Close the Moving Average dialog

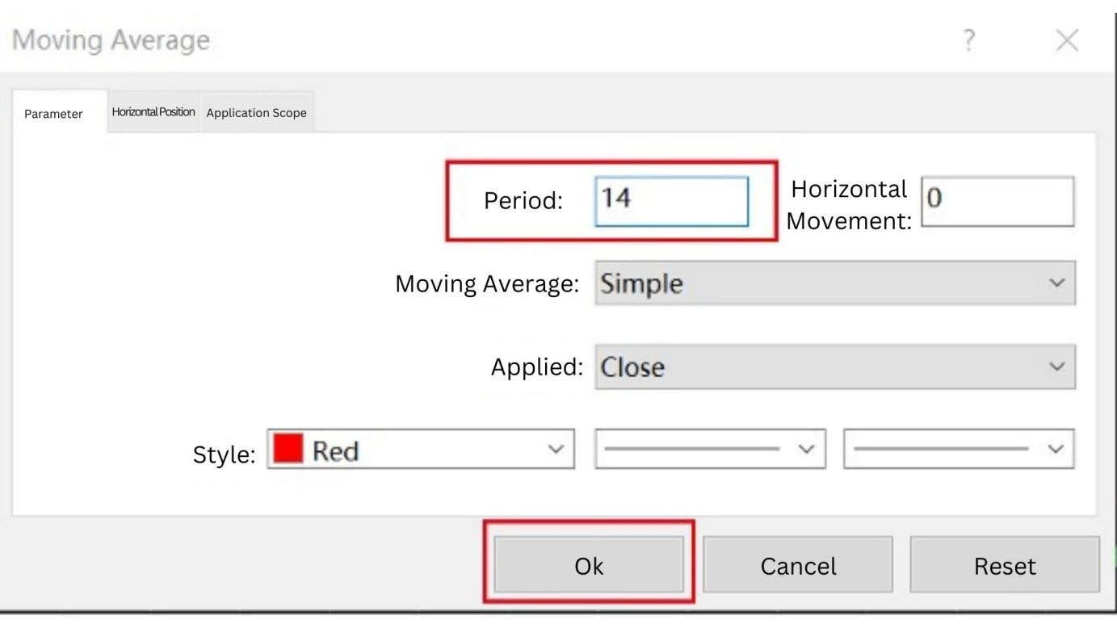click(x=1066, y=39)
